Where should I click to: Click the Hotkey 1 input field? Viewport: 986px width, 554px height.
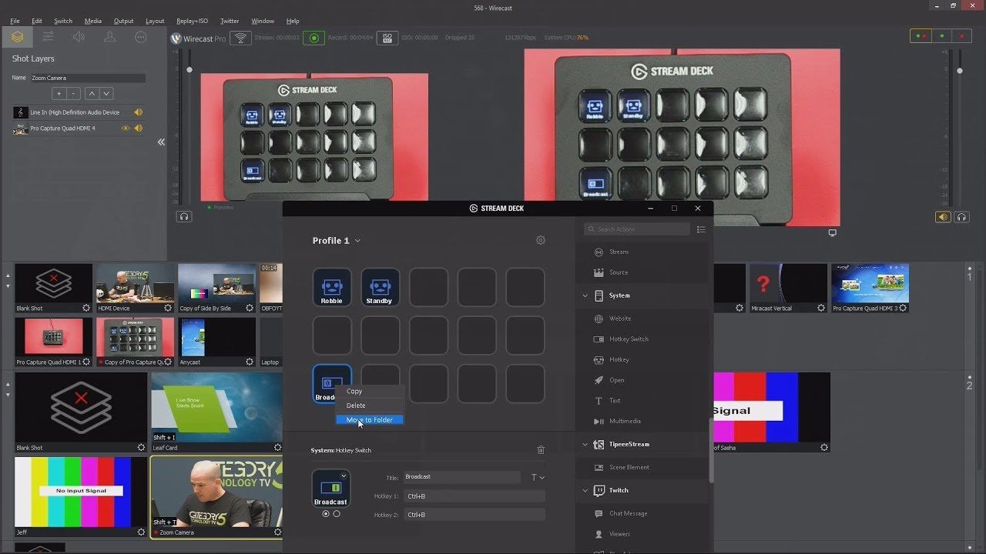click(475, 496)
